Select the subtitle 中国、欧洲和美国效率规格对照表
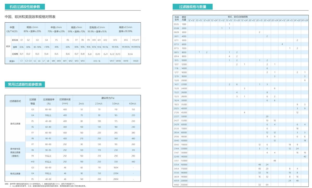The image size is (312, 188). pyautogui.click(x=30, y=17)
